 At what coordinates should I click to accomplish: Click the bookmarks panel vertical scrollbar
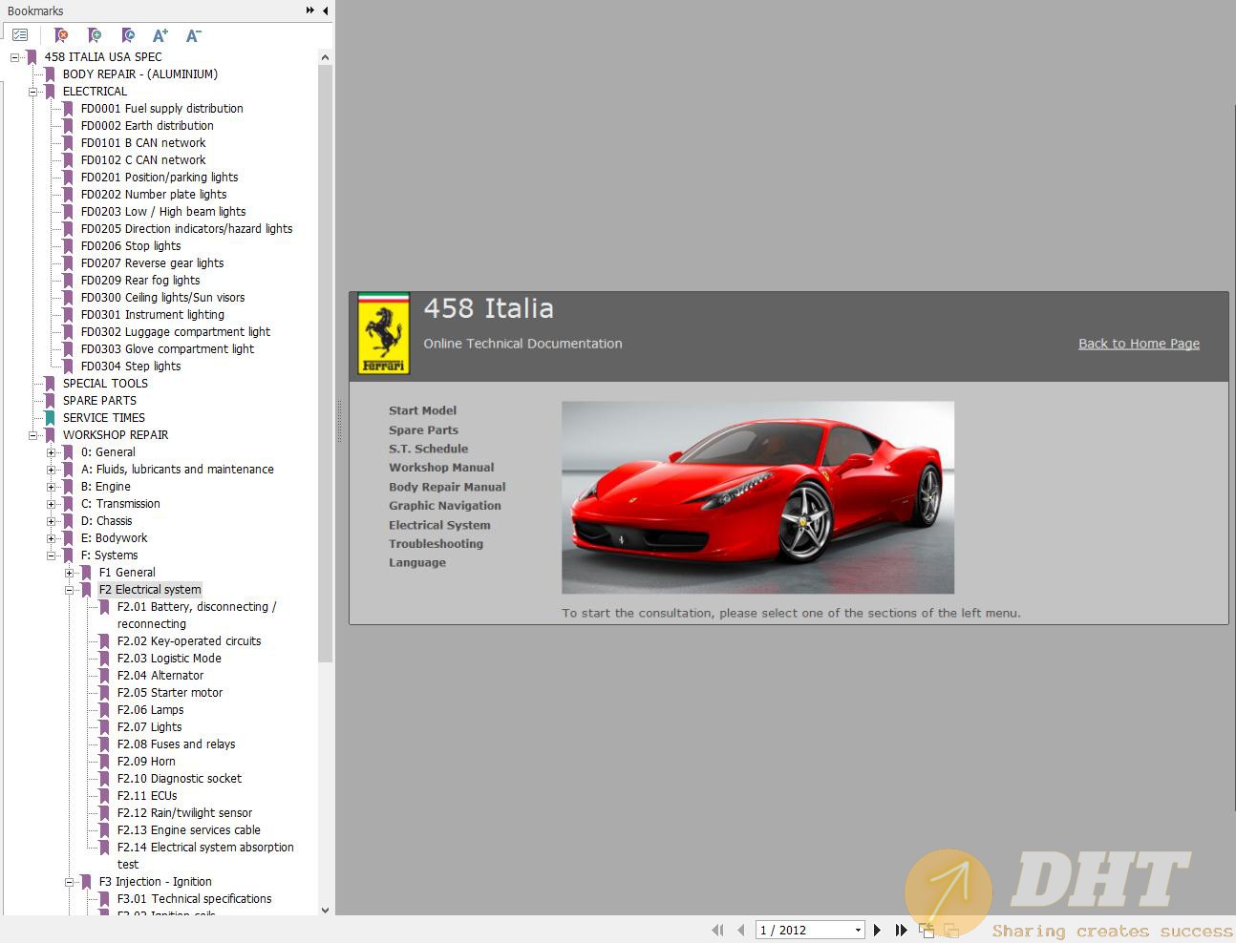325,363
